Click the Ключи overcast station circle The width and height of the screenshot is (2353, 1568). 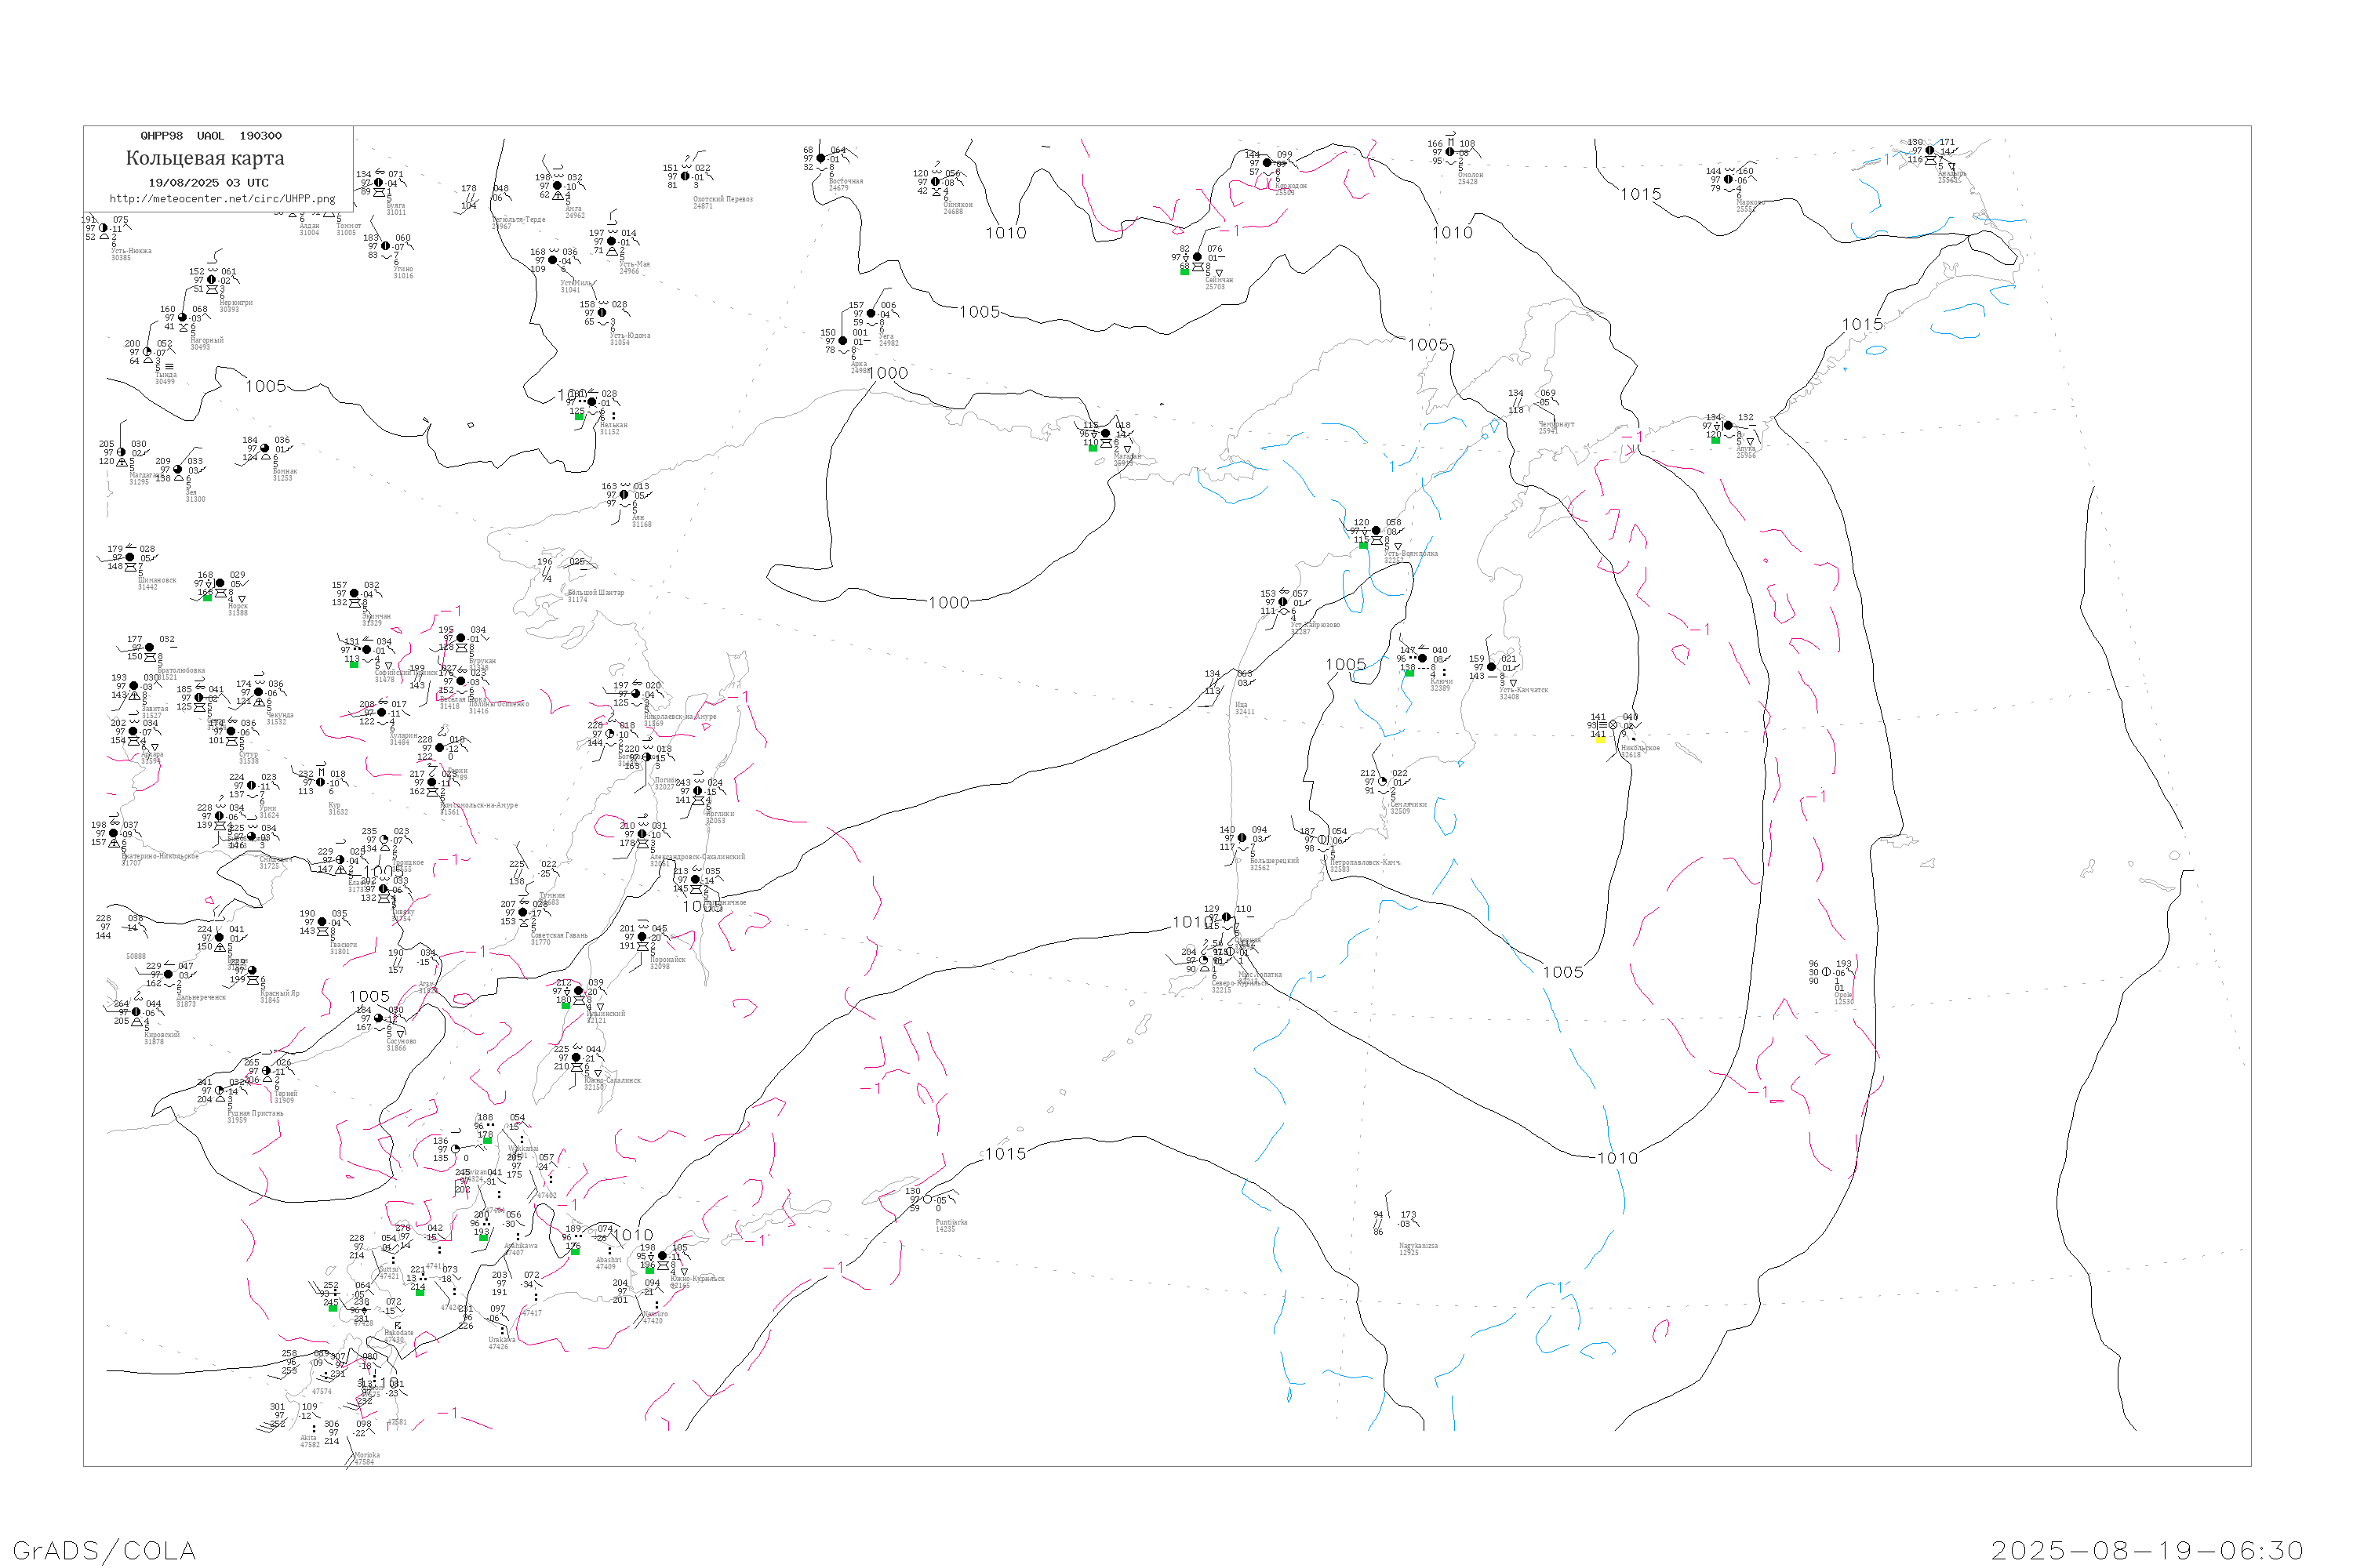pyautogui.click(x=1423, y=658)
